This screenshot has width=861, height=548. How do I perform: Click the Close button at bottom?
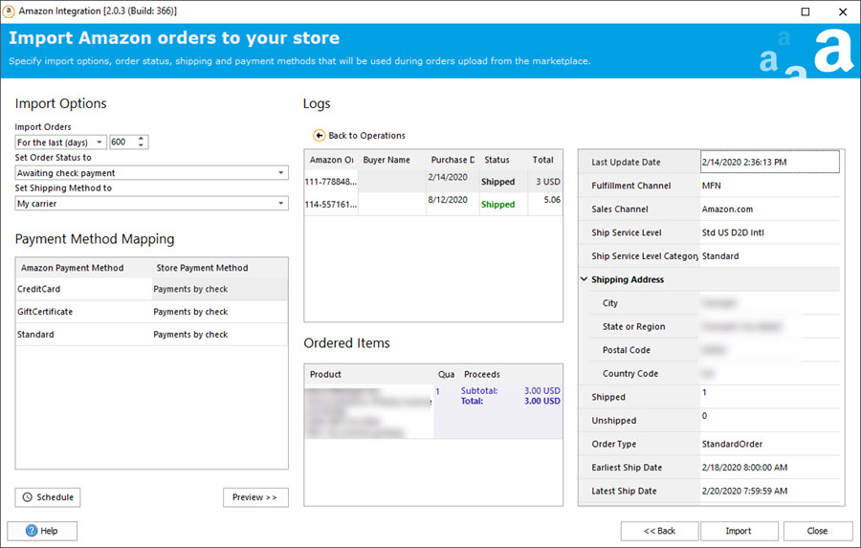[x=818, y=531]
